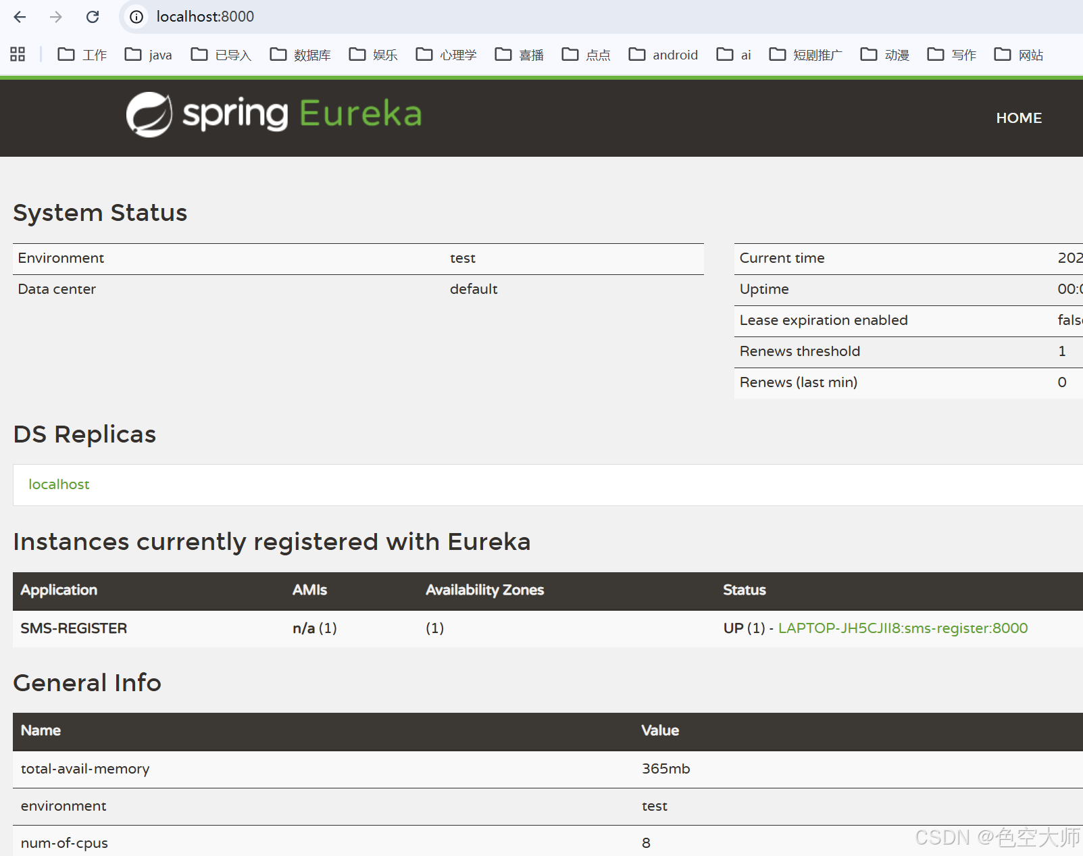Click the AMIs column header
The image size is (1083, 856).
[309, 590]
